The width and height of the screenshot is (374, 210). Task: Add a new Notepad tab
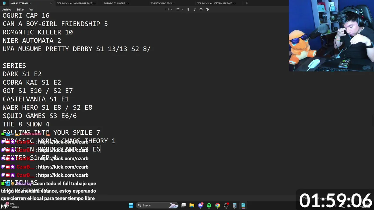coord(247,3)
